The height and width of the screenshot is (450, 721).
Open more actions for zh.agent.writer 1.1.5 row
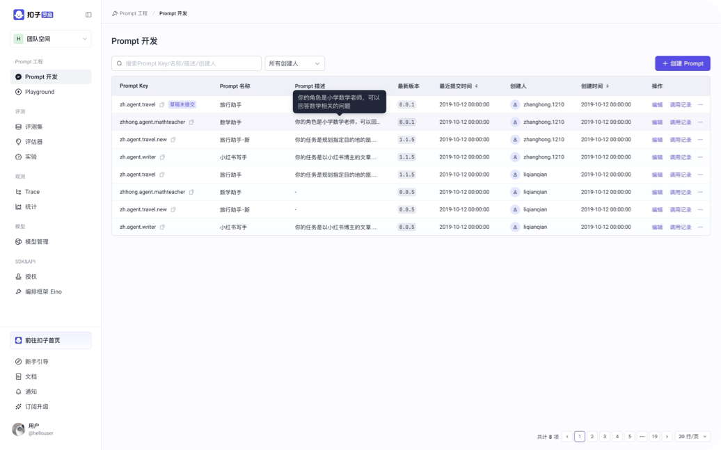coord(700,157)
